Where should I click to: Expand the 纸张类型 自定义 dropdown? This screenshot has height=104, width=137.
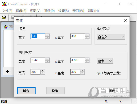click(111, 37)
